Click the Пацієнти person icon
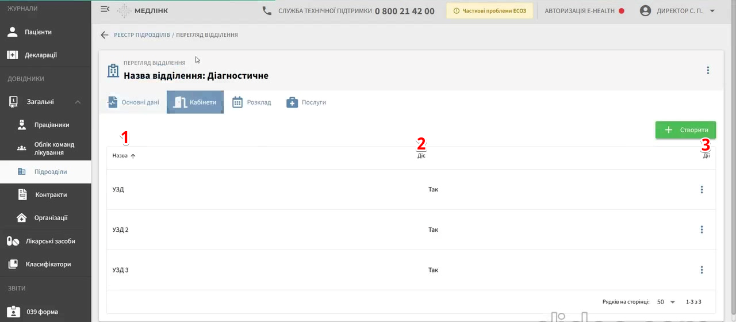This screenshot has height=322, width=736. [13, 32]
